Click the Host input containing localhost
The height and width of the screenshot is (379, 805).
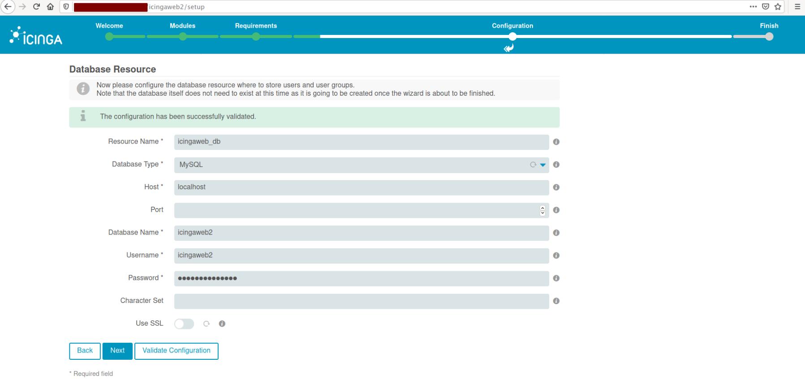click(x=362, y=187)
